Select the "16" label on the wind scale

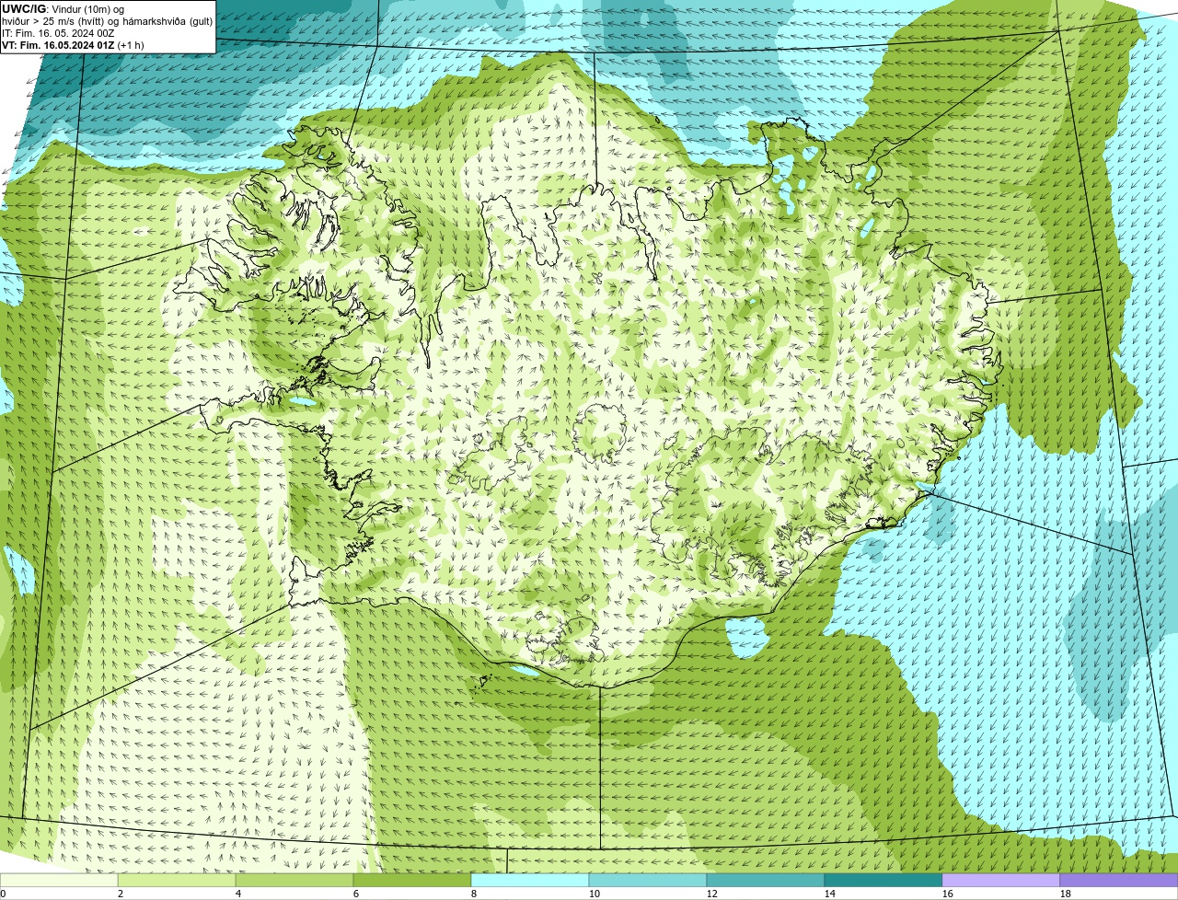point(948,894)
